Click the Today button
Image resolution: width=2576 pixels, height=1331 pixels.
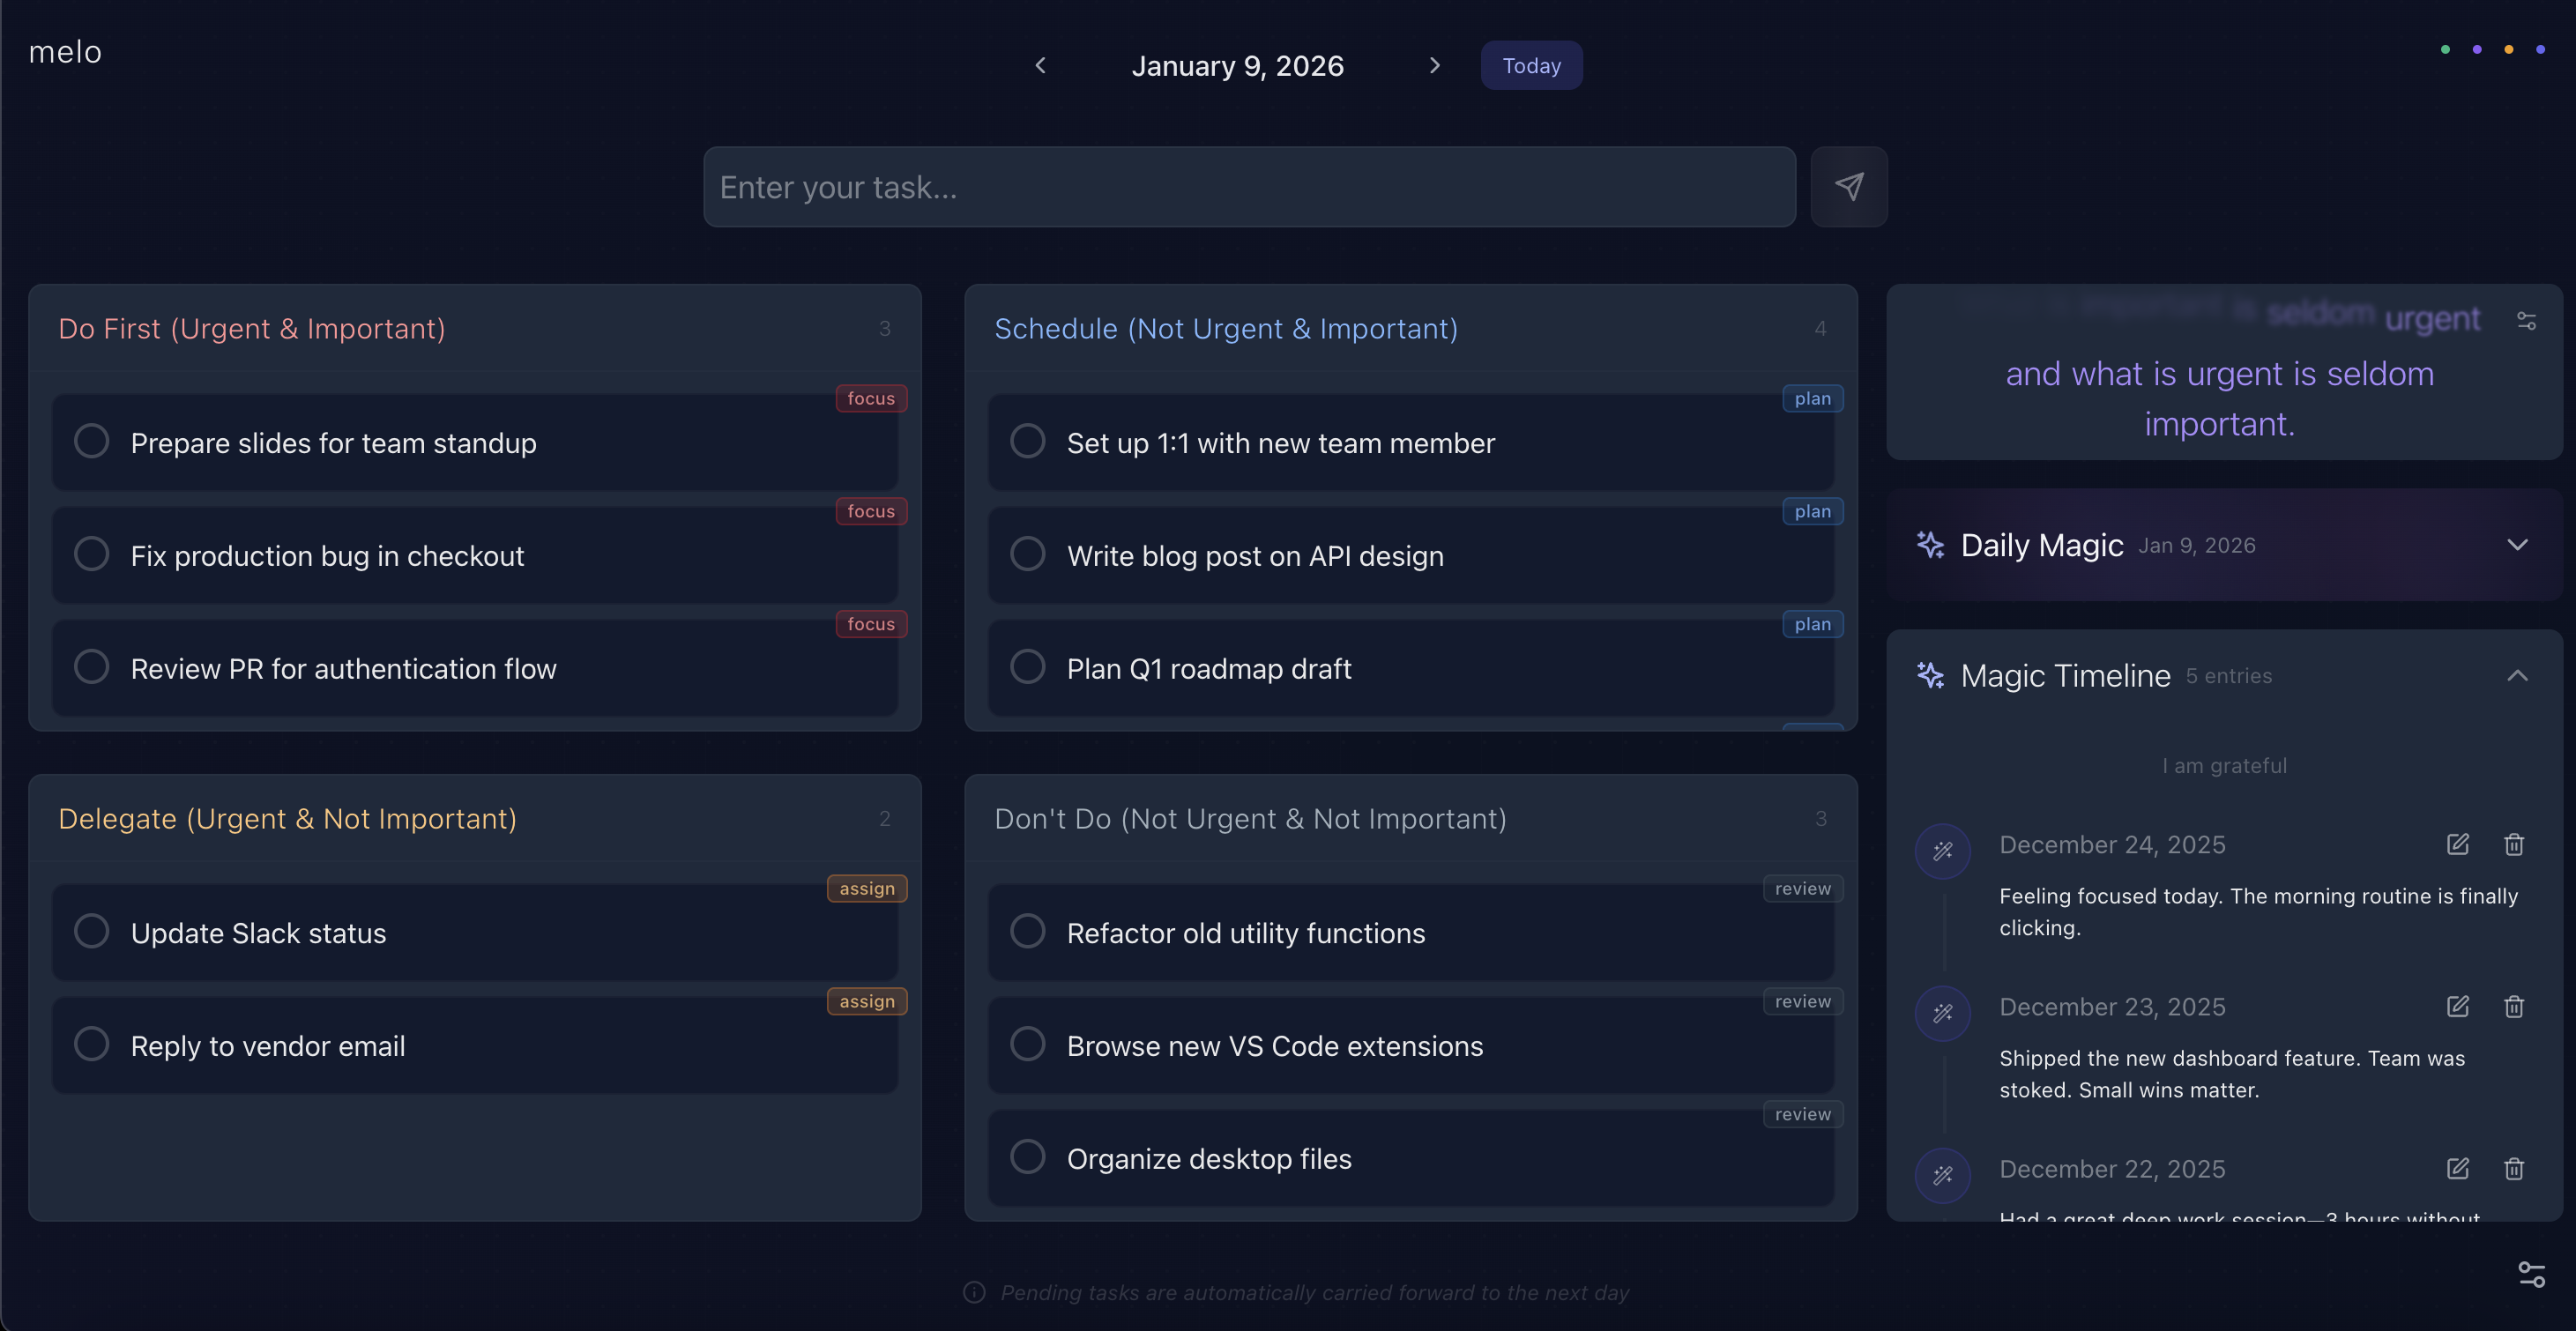(x=1531, y=65)
